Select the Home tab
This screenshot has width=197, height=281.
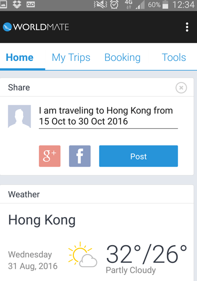[20, 57]
